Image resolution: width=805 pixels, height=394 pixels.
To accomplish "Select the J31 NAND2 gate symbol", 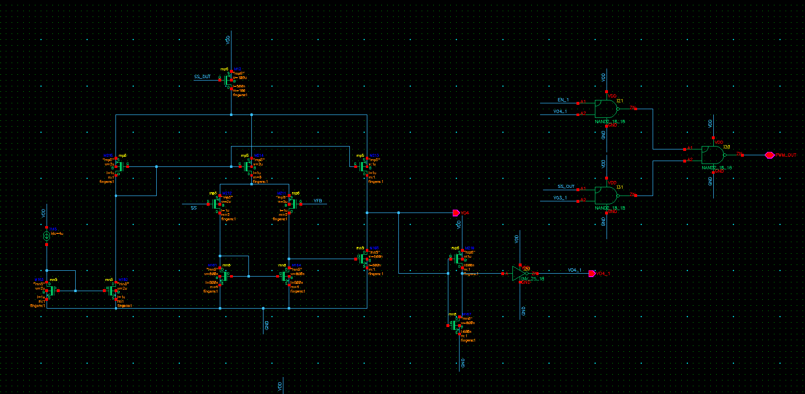I will point(608,196).
